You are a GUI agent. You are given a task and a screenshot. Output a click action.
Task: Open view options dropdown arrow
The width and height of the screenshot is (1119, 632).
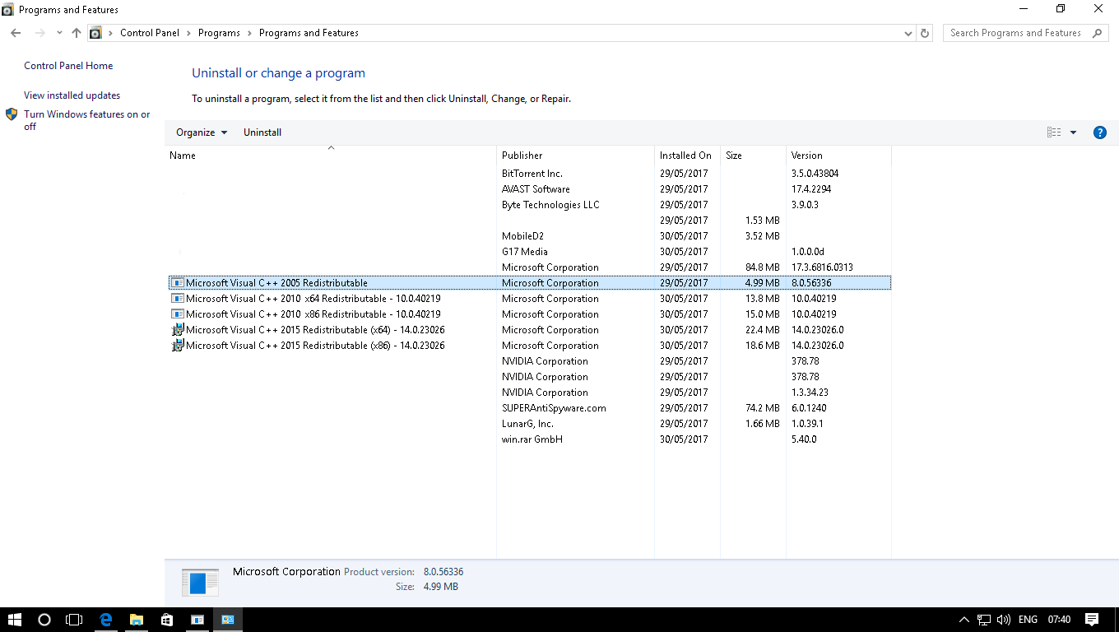1073,132
